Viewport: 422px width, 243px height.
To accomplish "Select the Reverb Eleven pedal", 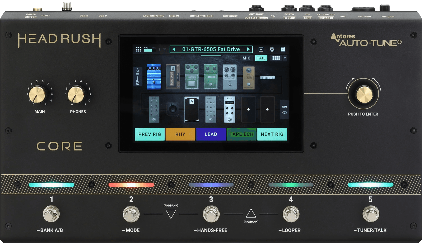I will 229,109.
